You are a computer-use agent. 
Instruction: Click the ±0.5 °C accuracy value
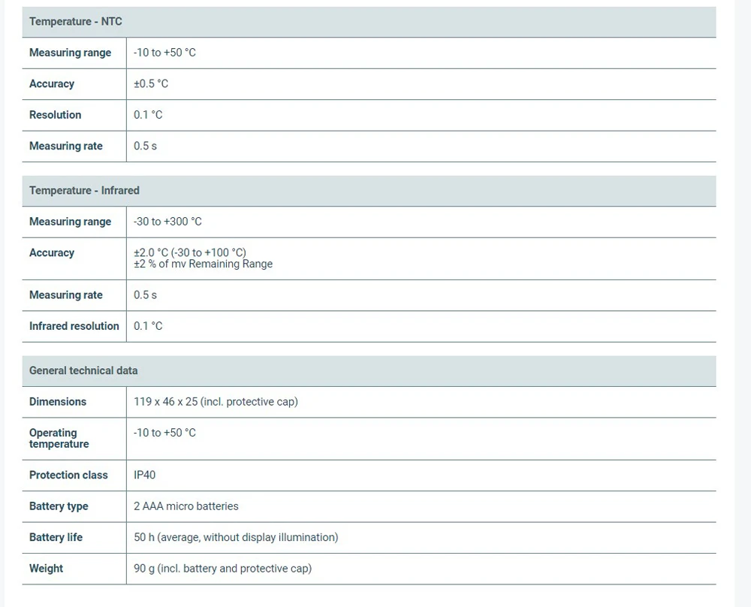point(151,84)
